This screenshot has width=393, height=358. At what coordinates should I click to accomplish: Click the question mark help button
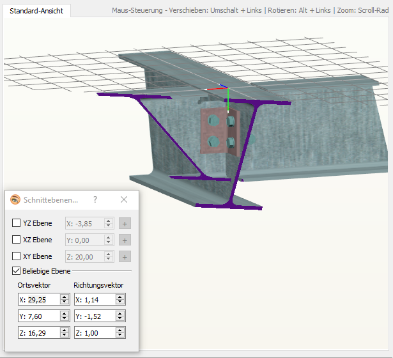click(x=95, y=199)
